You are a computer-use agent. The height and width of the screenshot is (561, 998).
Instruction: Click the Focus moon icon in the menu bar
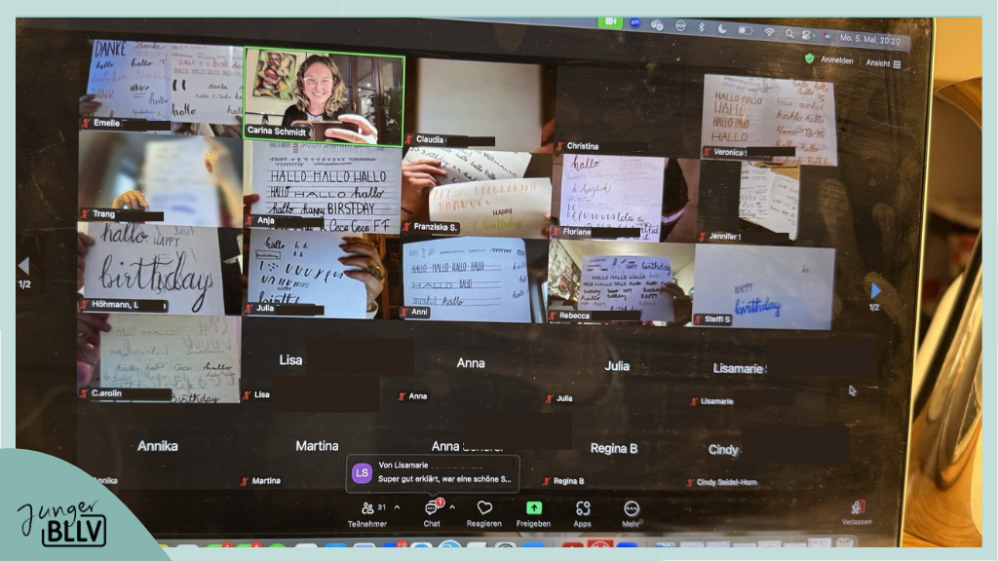(722, 28)
